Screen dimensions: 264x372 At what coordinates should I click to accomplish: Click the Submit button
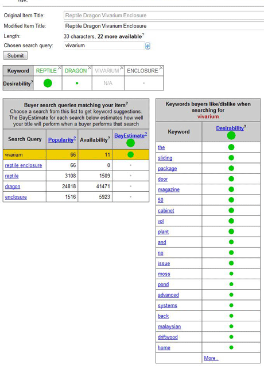coord(15,55)
